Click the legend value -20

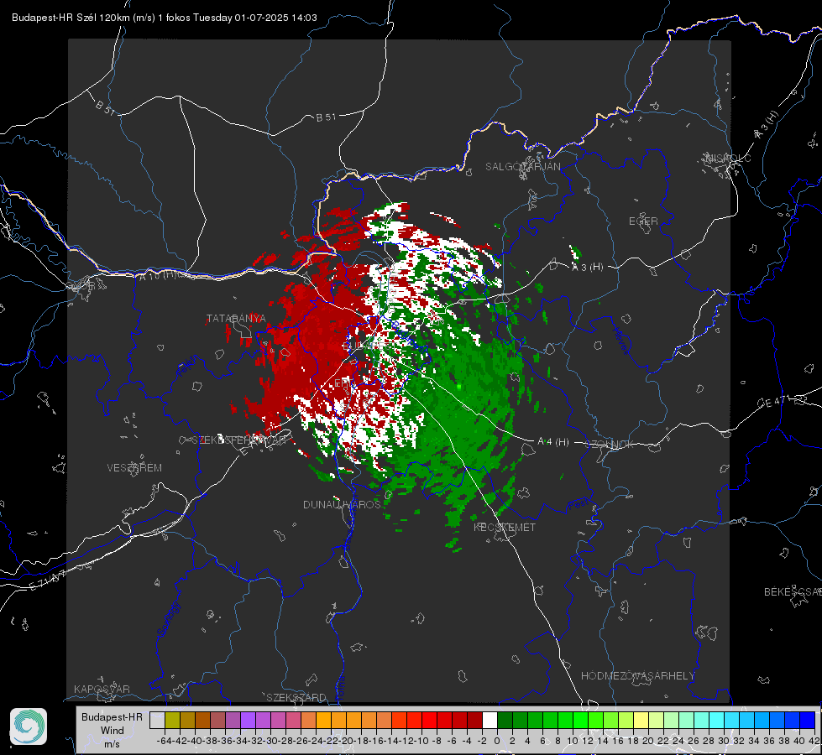(346, 741)
